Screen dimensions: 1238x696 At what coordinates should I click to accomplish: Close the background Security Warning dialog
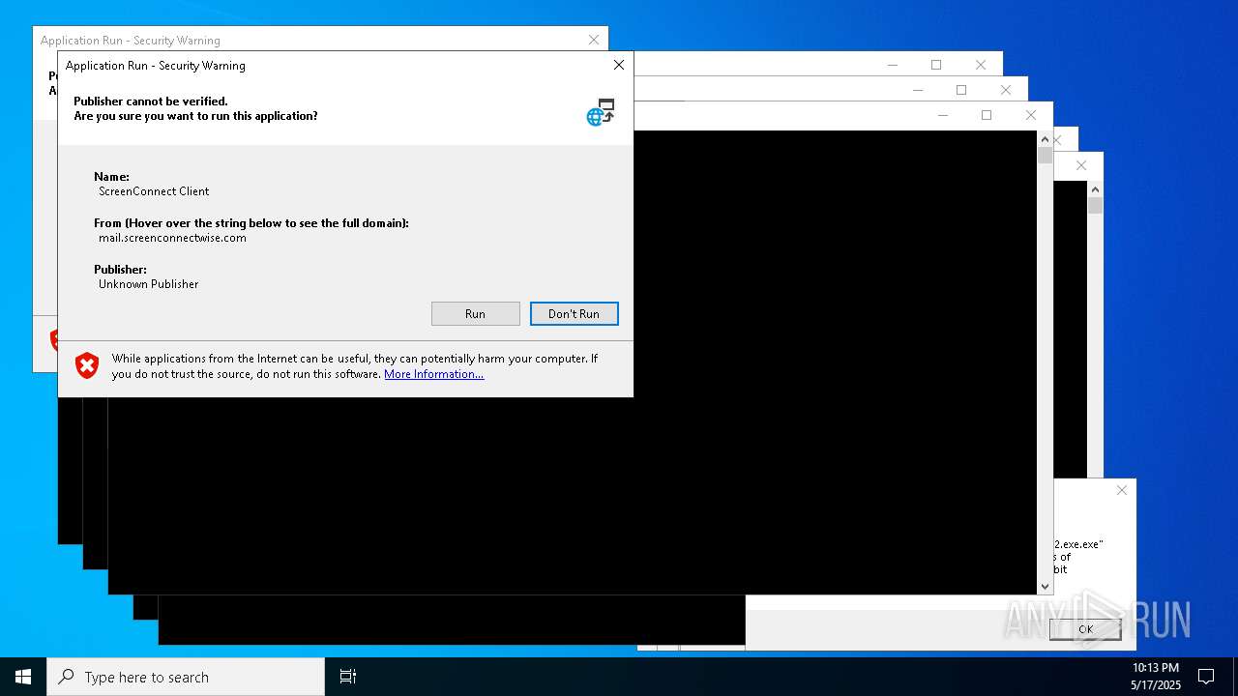(594, 40)
